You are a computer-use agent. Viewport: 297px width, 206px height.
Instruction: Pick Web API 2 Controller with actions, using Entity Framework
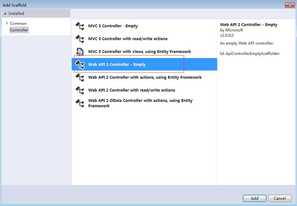pyautogui.click(x=144, y=77)
